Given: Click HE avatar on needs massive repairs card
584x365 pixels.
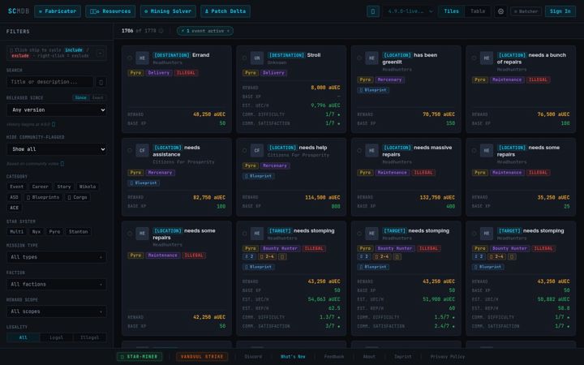Looking at the screenshot, I should coord(371,151).
